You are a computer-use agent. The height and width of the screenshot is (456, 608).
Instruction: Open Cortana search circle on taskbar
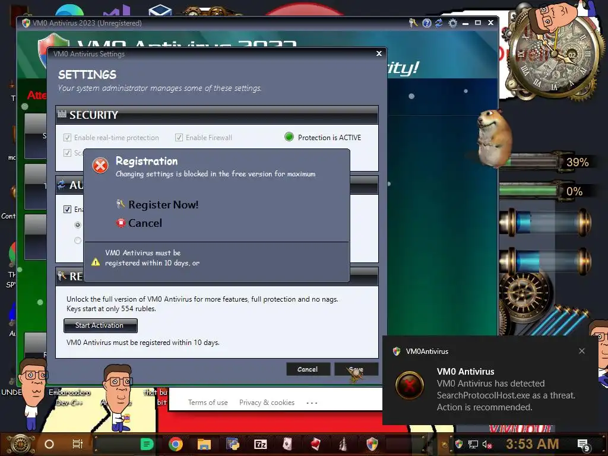coord(49,444)
